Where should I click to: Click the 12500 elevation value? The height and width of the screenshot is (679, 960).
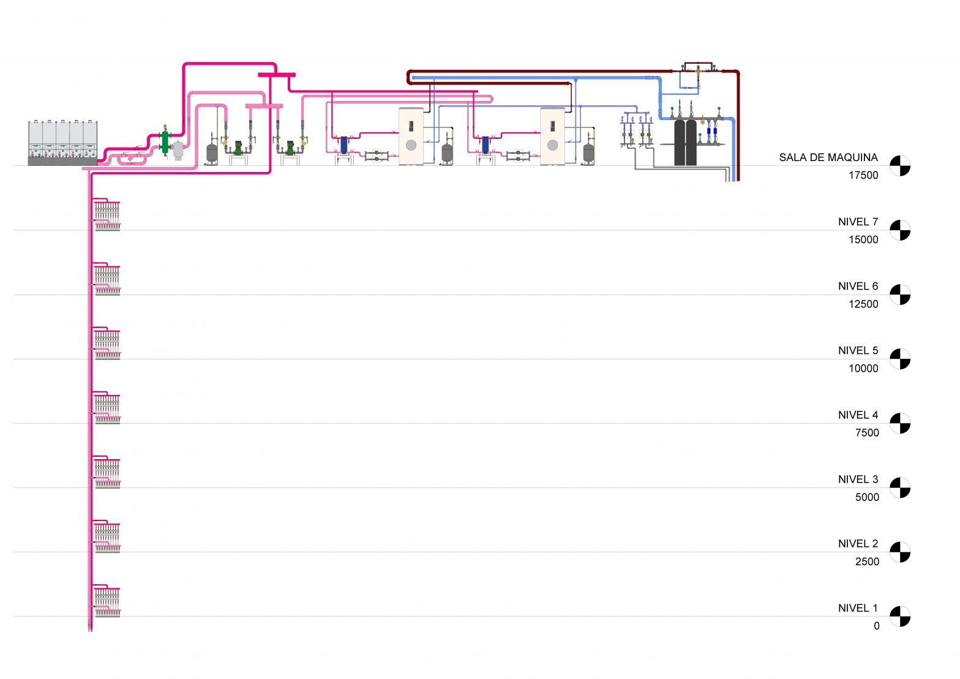(863, 304)
